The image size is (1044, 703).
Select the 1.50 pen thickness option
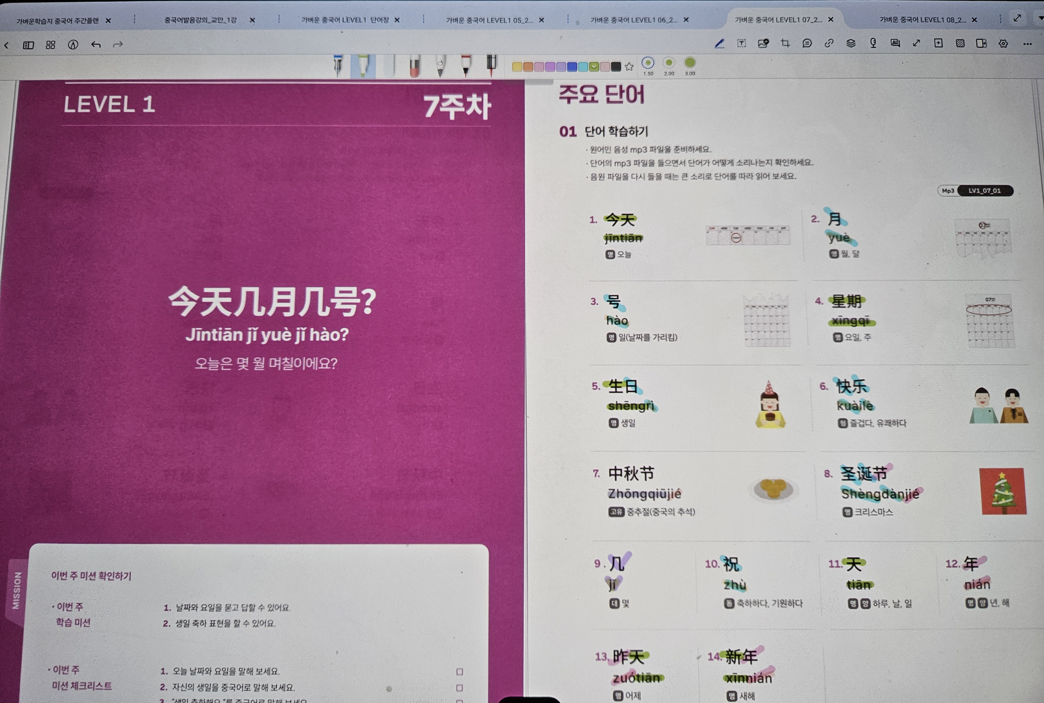tap(648, 63)
